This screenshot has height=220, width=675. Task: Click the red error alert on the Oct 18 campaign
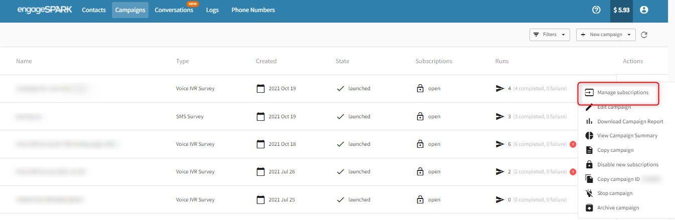[x=573, y=144]
